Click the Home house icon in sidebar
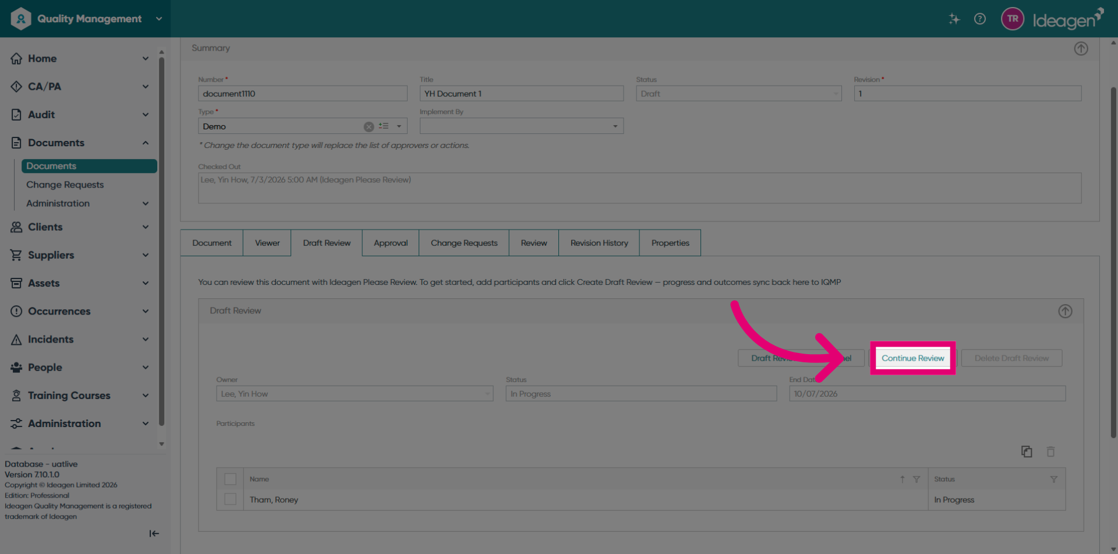Image resolution: width=1118 pixels, height=554 pixels. (16, 58)
